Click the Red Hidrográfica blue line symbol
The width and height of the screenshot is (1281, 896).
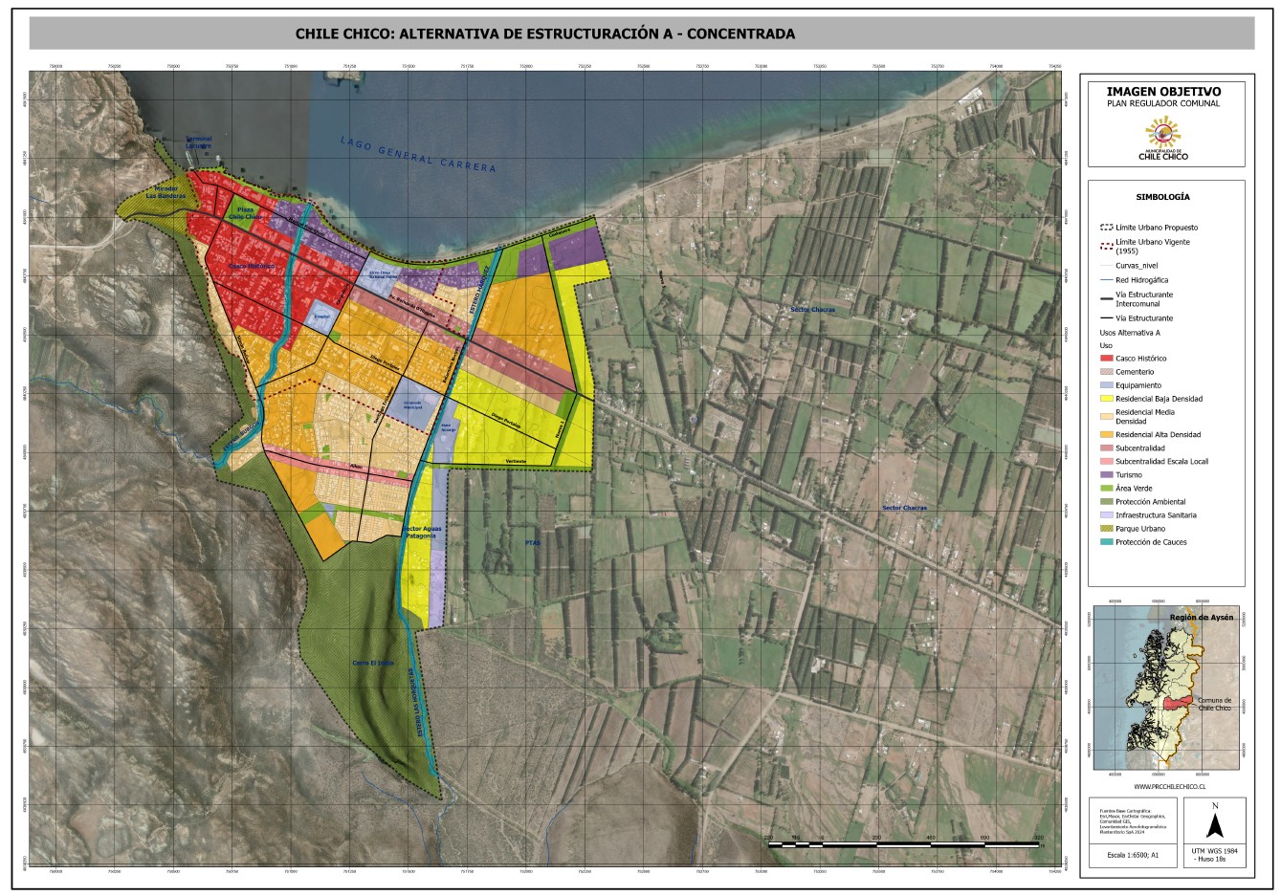(1107, 280)
